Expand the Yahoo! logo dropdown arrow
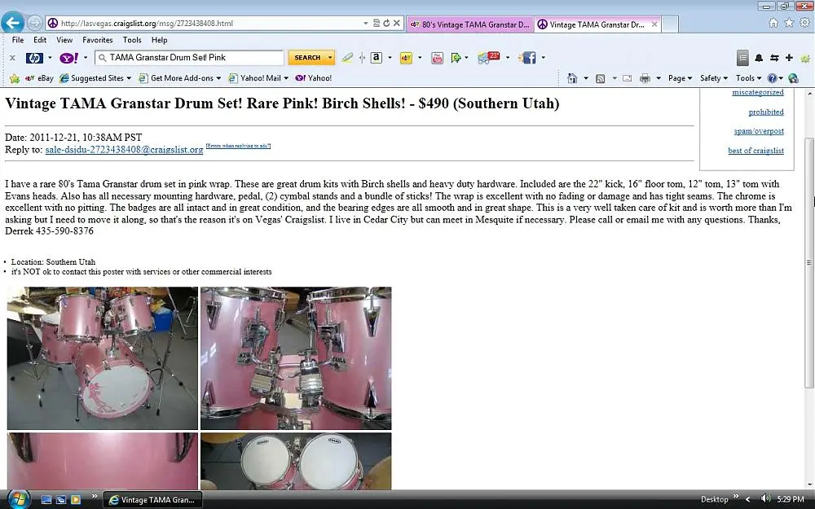This screenshot has height=509, width=815. coord(86,58)
